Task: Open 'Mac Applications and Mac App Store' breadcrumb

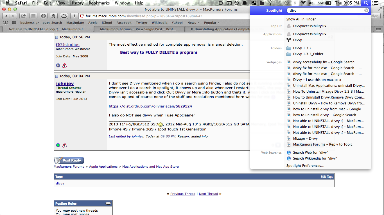Action: pyautogui.click(x=150, y=167)
